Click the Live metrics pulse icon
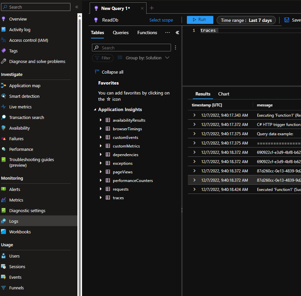 (x=3, y=106)
